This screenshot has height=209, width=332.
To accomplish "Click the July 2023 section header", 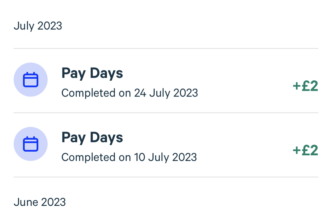I will click(38, 26).
